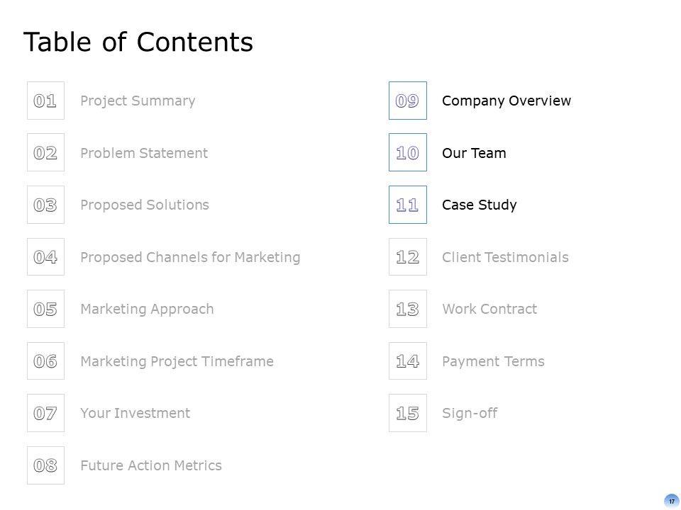The height and width of the screenshot is (510, 681).
Task: Open the Company Overview section
Action: tap(506, 101)
